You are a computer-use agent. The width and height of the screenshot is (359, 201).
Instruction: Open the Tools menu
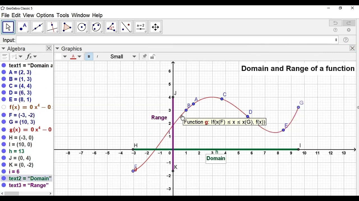point(63,15)
